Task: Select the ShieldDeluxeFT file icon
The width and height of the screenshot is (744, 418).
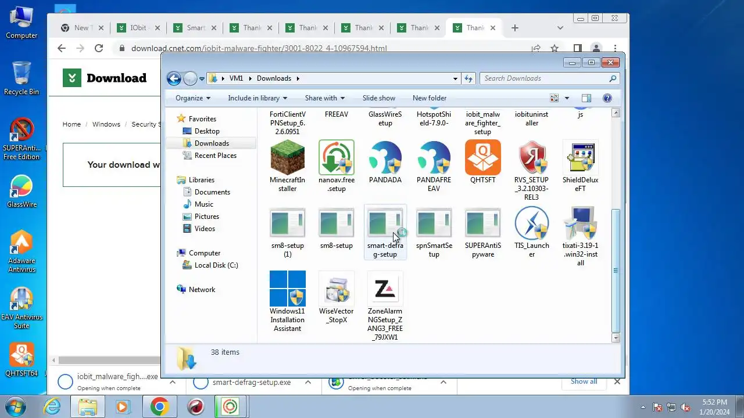Action: [x=580, y=157]
